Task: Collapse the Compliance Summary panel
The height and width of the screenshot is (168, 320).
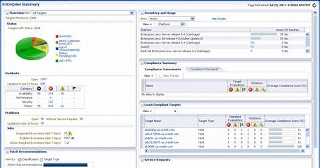Action: 142,63
